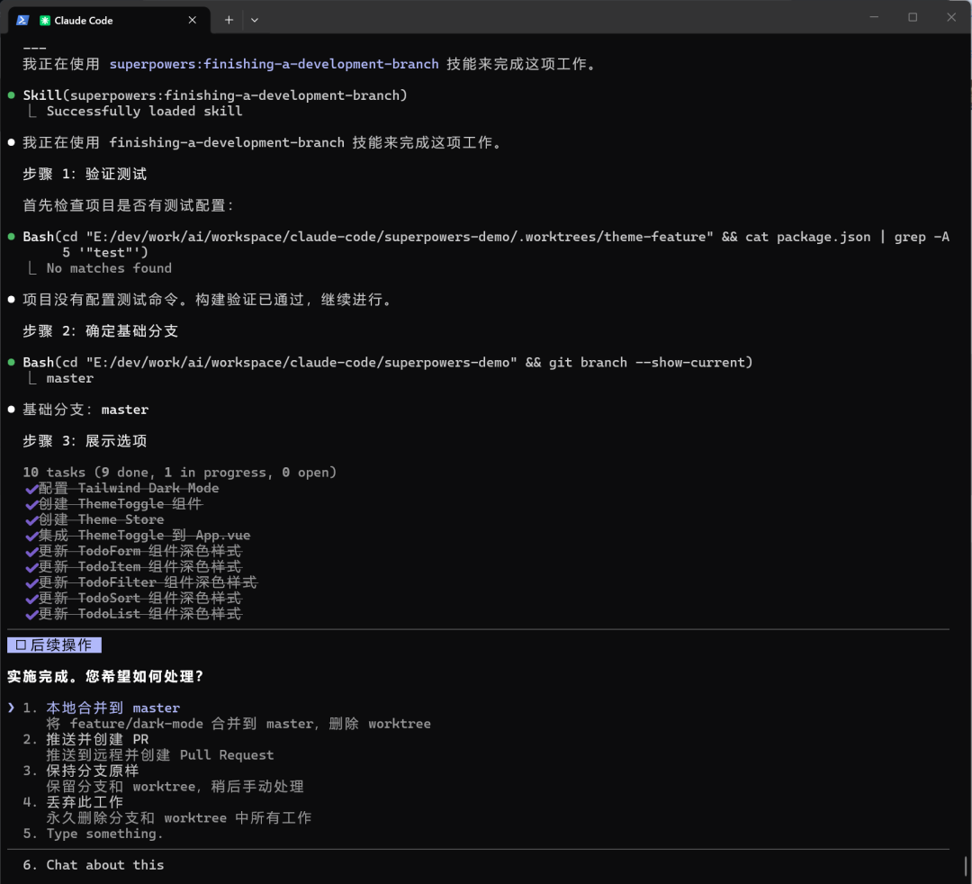Click the checkbox icon in 后续操作 tag
This screenshot has height=884, width=972.
point(21,645)
